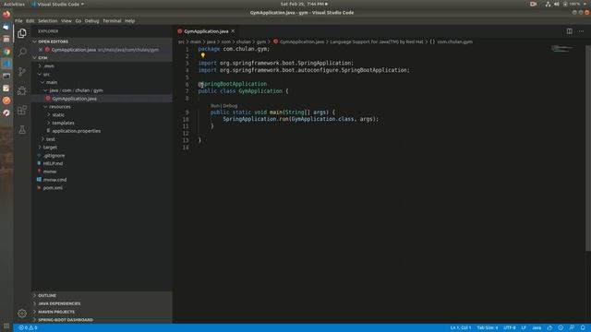
Task: Click the errors and warnings status indicator
Action: tap(29, 328)
